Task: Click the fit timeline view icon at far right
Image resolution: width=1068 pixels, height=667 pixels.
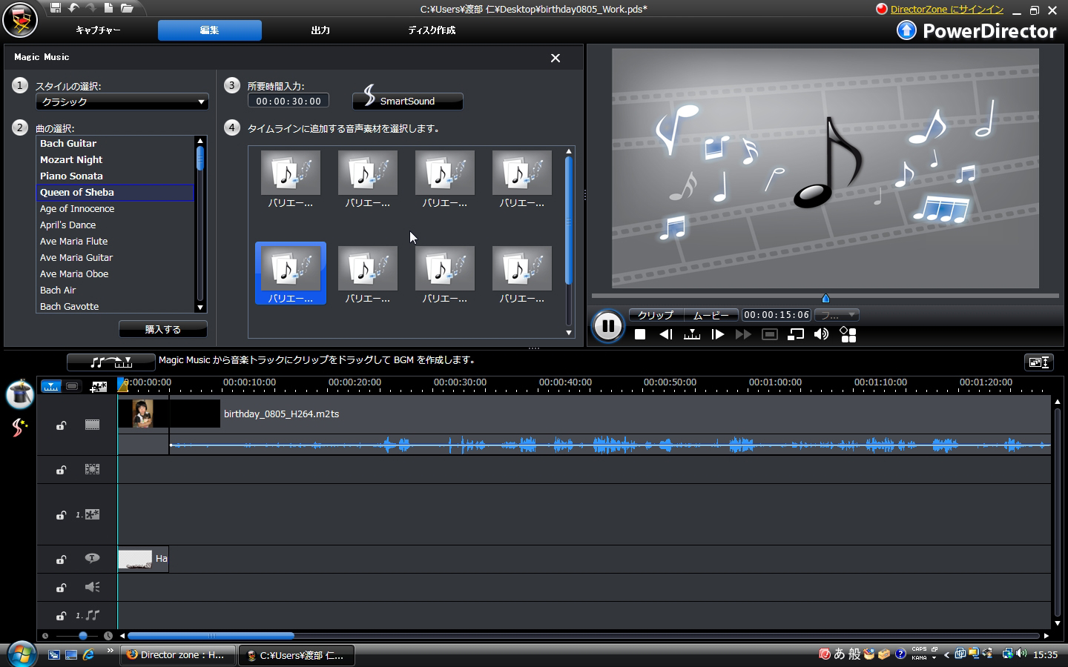Action: 1038,362
